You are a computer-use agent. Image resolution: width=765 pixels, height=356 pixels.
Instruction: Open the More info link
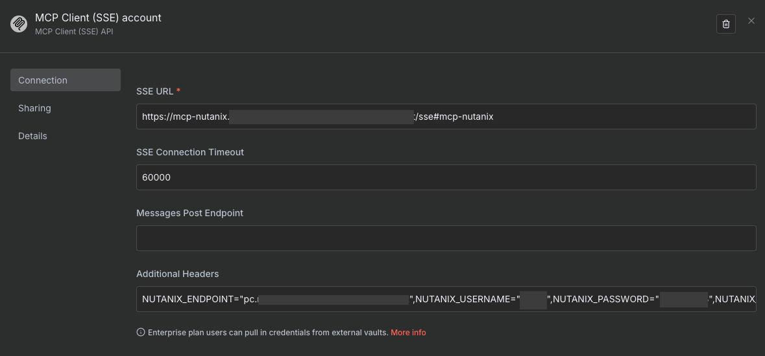point(408,332)
